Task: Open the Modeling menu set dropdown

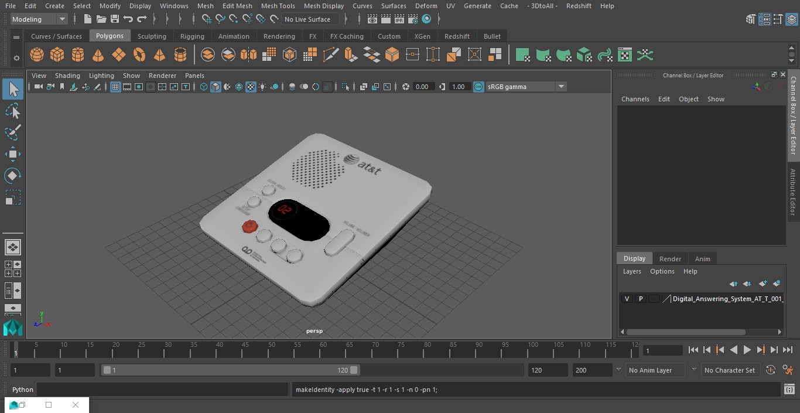Action: point(39,19)
